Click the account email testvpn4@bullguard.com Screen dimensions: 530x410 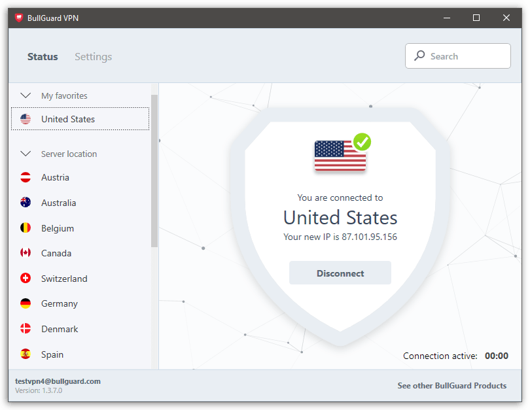click(58, 381)
